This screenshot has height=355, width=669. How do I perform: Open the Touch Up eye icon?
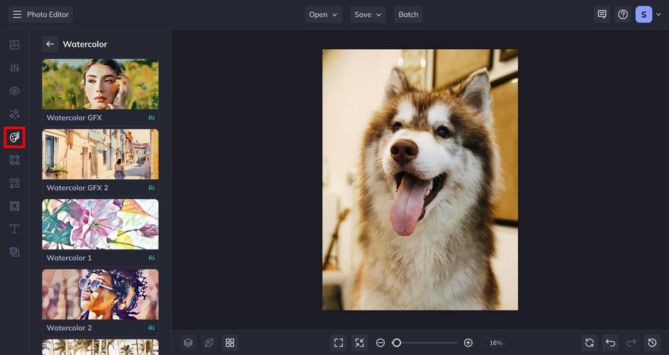[x=14, y=91]
